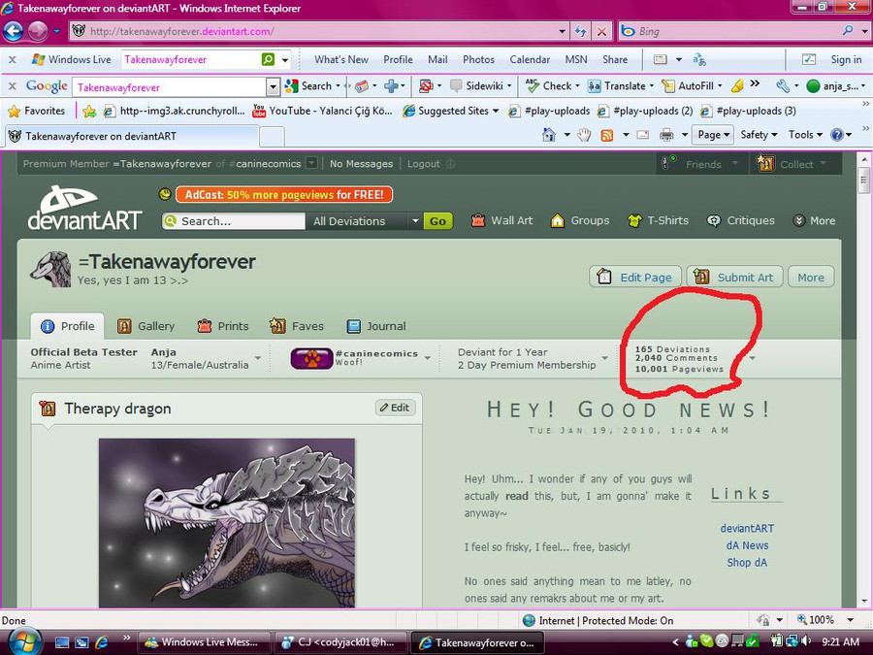Switch to the Profile tab

tap(67, 326)
